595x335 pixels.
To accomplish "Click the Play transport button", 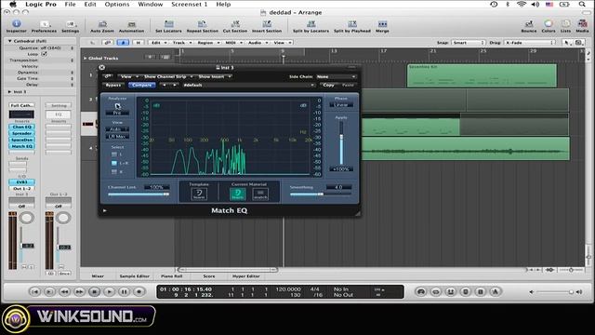I will pyautogui.click(x=110, y=291).
